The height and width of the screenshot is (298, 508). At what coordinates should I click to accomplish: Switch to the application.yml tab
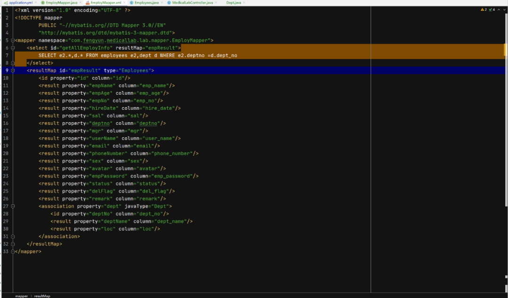[21, 3]
